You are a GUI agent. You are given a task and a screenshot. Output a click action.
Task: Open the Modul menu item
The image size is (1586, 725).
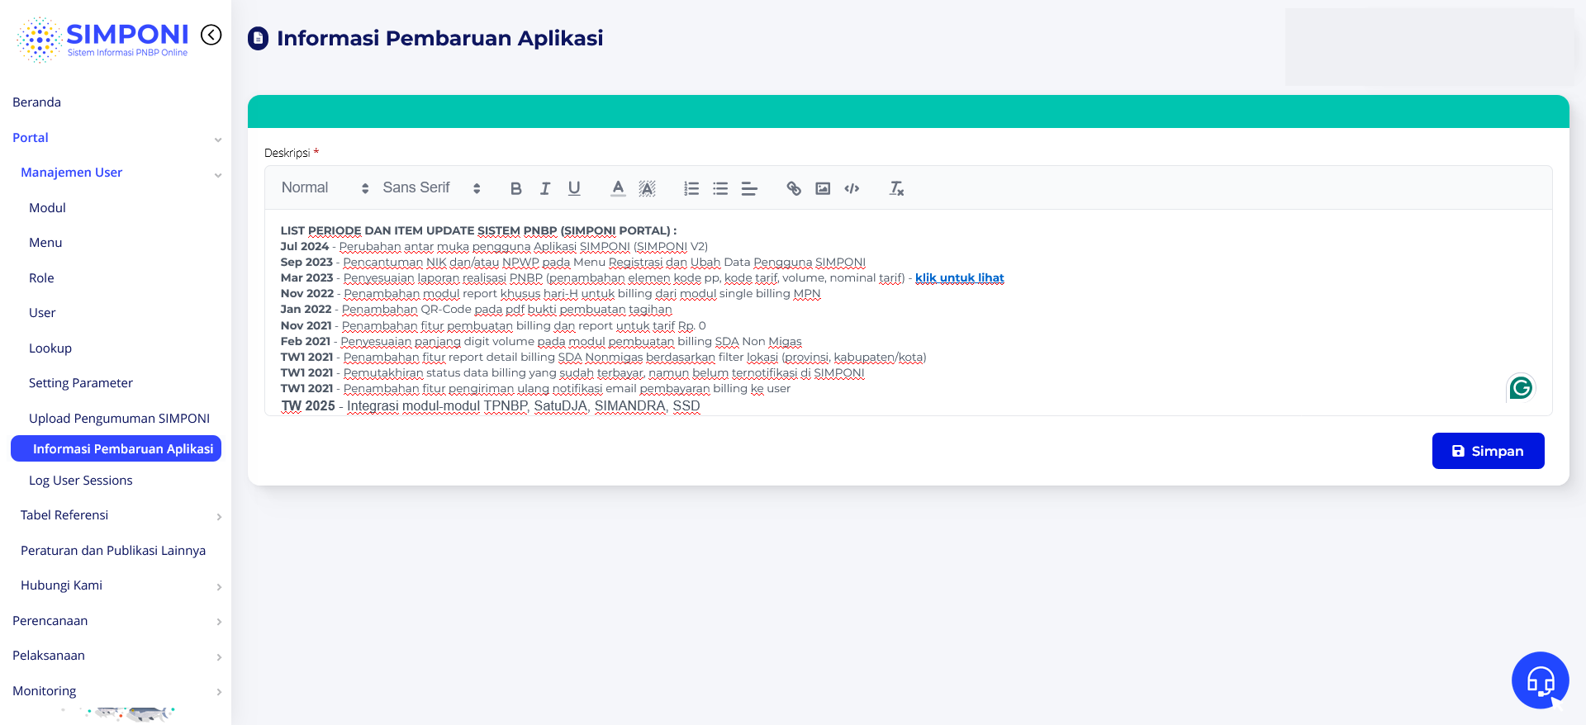(47, 208)
